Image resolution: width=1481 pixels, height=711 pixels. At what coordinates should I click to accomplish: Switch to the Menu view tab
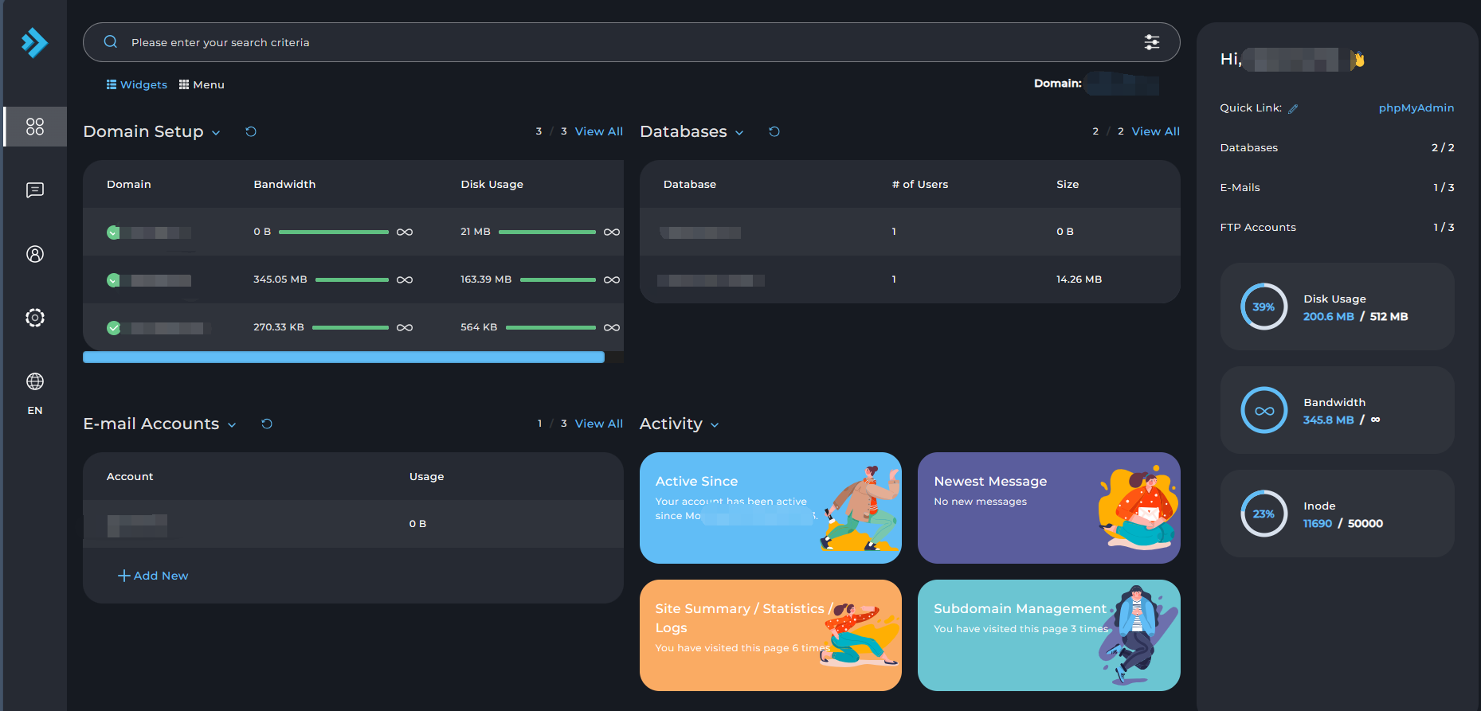(x=202, y=85)
